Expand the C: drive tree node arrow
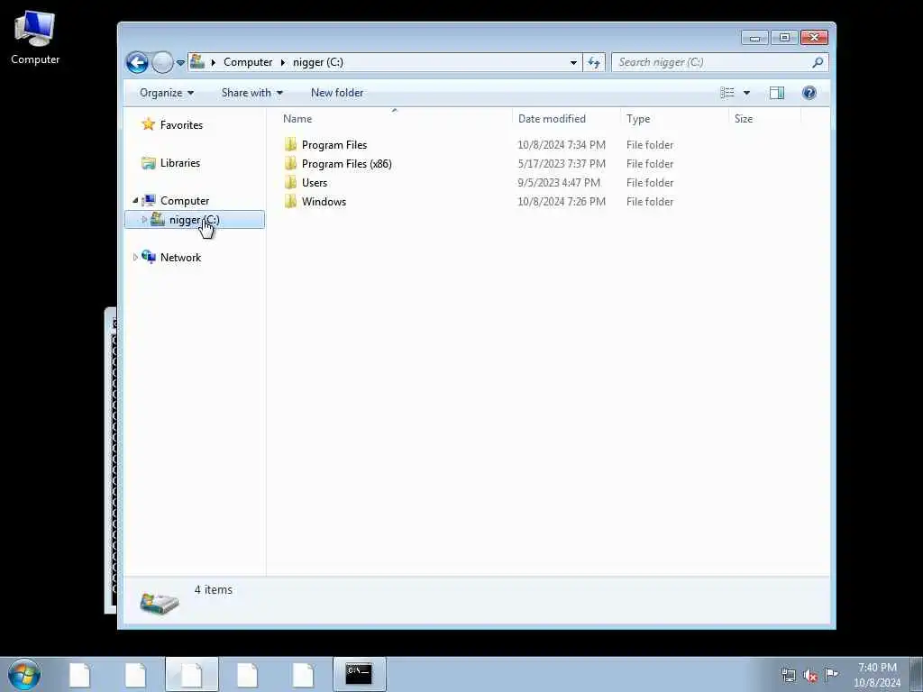The height and width of the screenshot is (692, 923). [144, 220]
